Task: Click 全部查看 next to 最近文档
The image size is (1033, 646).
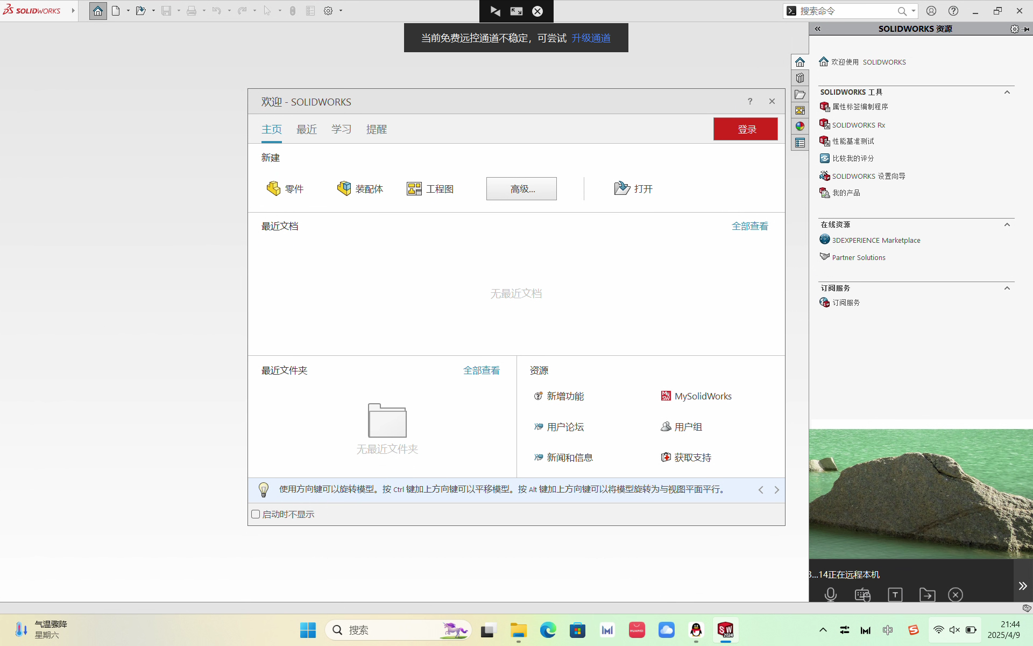Action: [x=750, y=226]
